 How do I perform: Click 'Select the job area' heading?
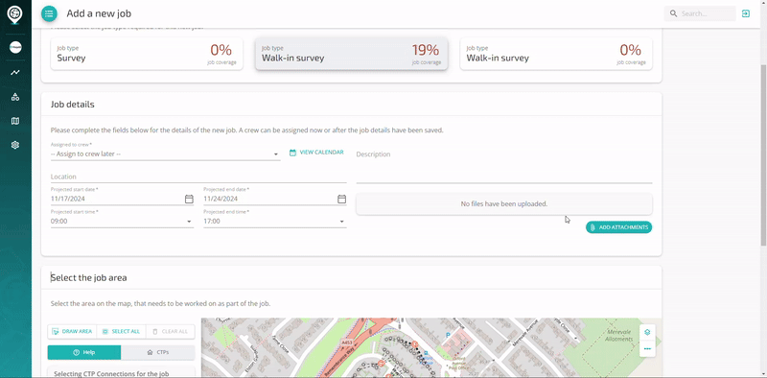[x=88, y=277]
